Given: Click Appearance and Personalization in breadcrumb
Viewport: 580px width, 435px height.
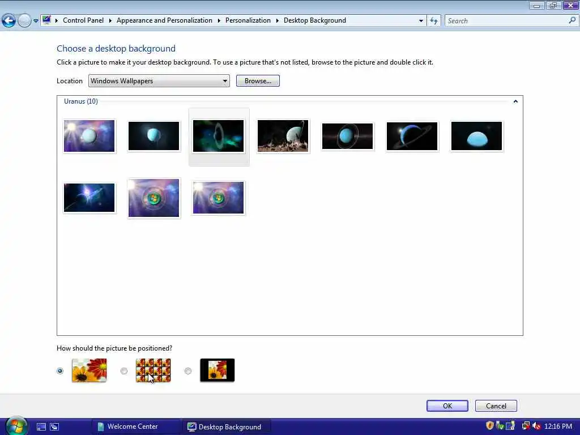Looking at the screenshot, I should click(164, 20).
